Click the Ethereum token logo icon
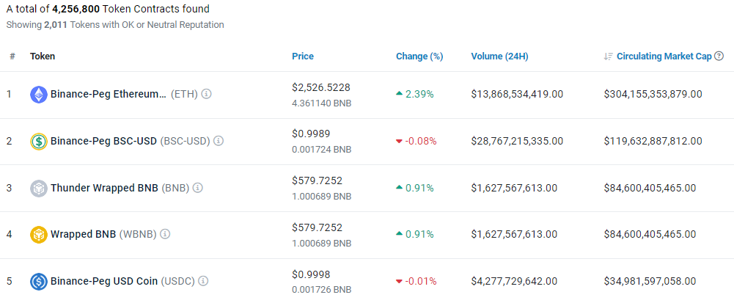This screenshot has height=303, width=734. click(x=38, y=94)
